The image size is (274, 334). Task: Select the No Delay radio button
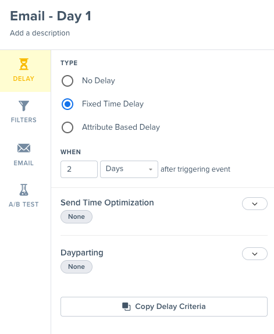[x=67, y=81]
